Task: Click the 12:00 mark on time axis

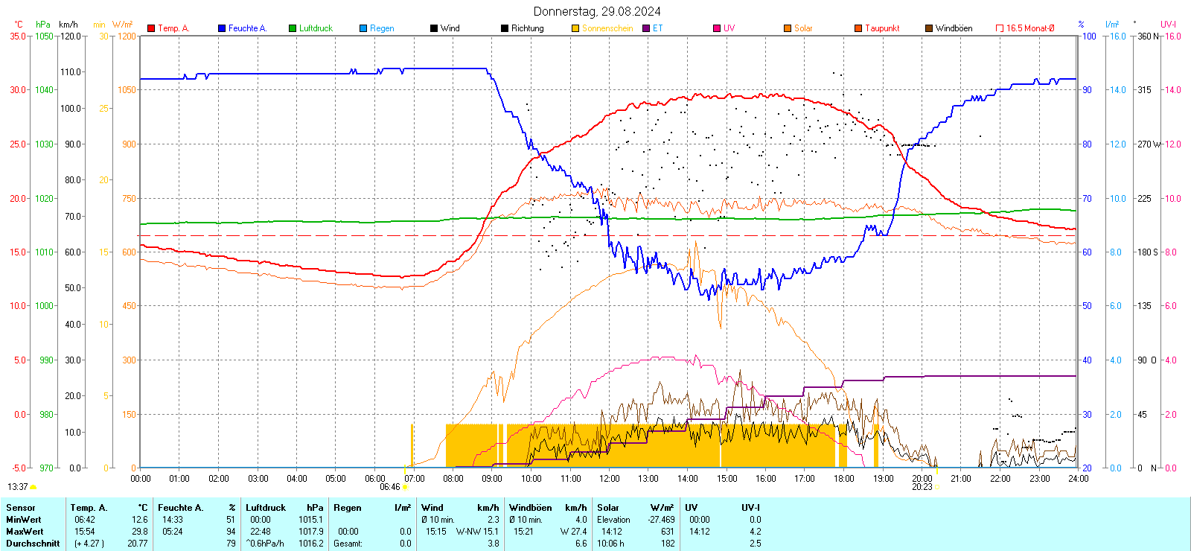Action: coord(609,479)
